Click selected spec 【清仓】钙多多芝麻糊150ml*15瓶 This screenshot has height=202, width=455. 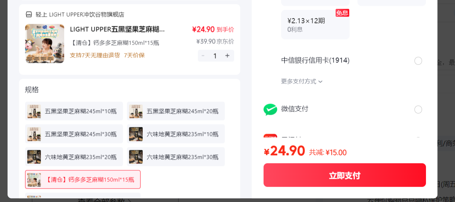pos(83,179)
